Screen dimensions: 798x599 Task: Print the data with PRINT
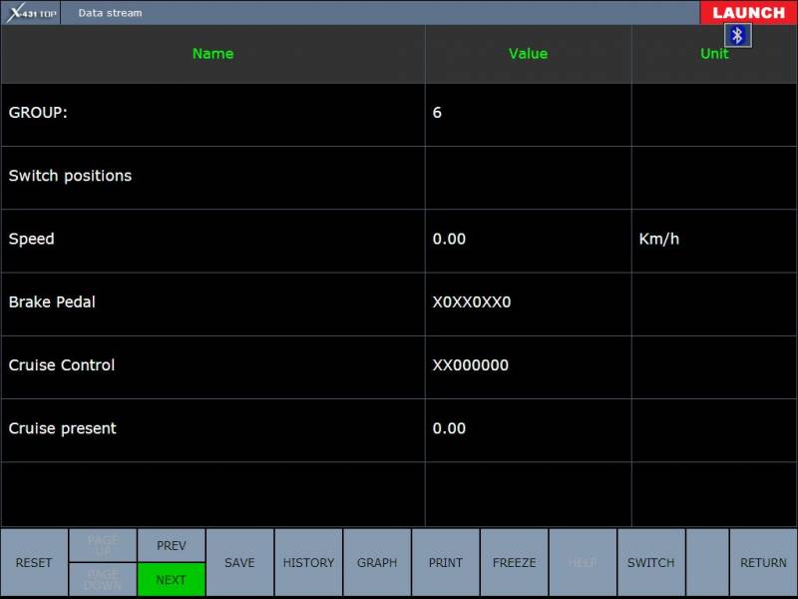pos(446,563)
